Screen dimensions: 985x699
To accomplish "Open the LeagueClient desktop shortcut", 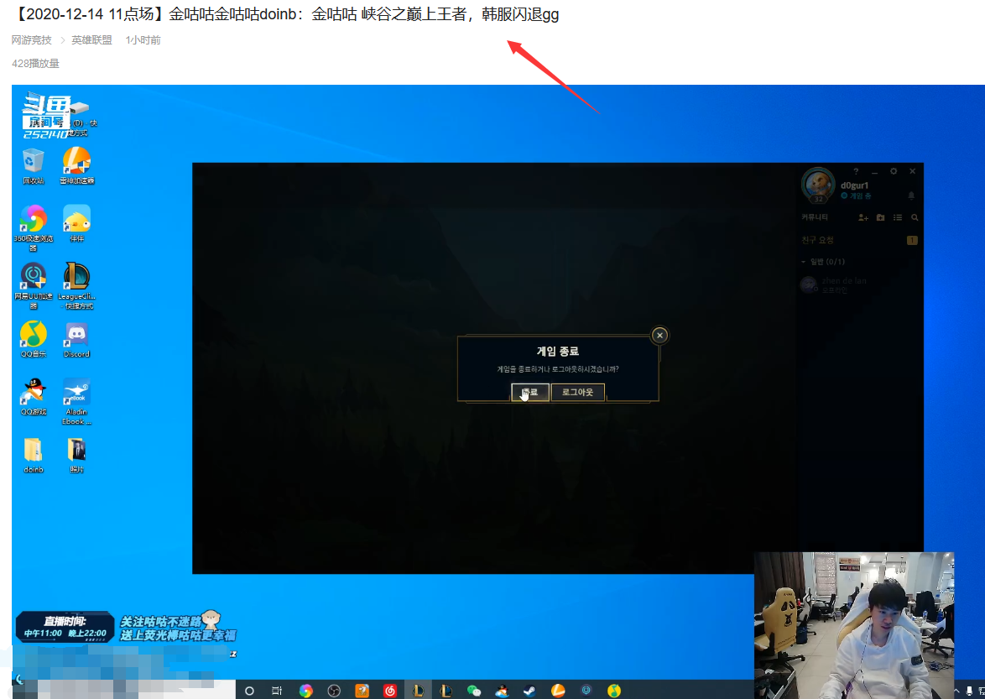I will pyautogui.click(x=76, y=286).
